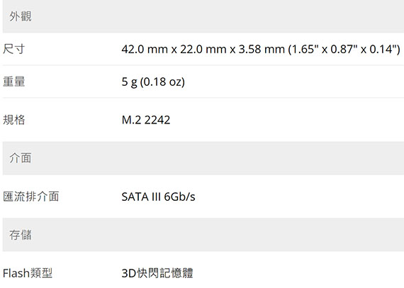Viewport: 404px width, 288px height.
Task: Select the Flash類型 row label
Action: pyautogui.click(x=28, y=273)
